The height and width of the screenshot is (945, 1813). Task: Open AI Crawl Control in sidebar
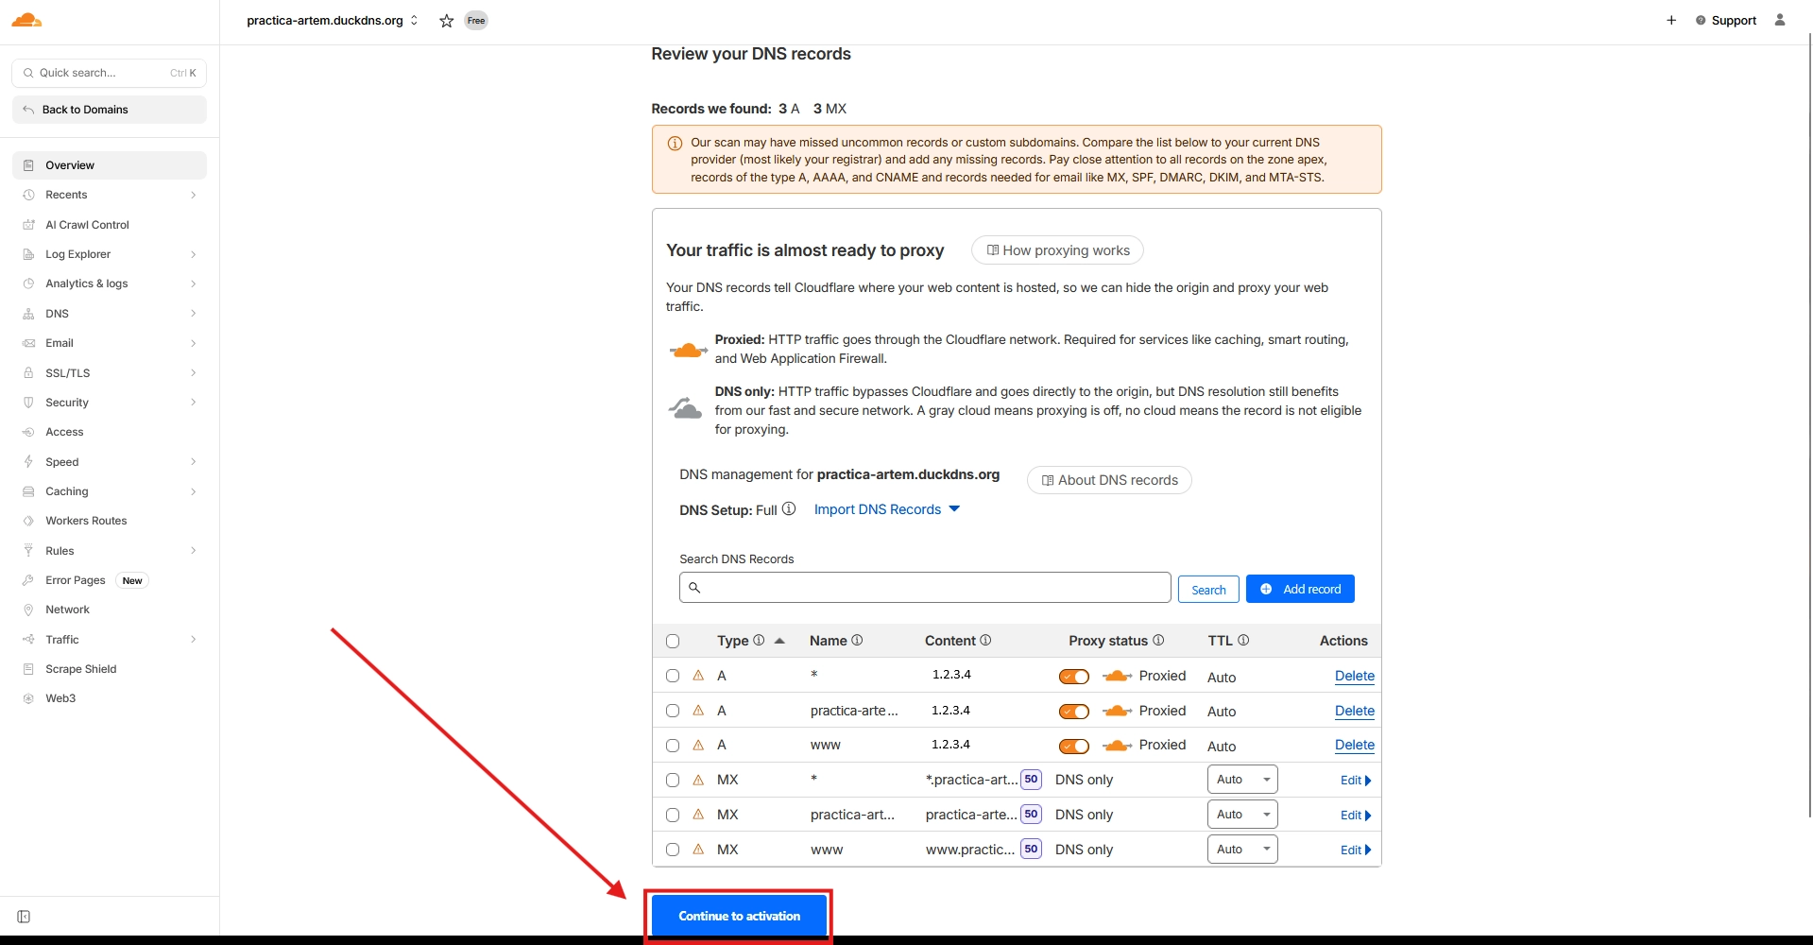pyautogui.click(x=87, y=225)
